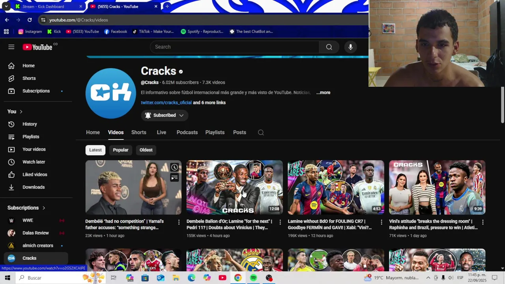Search within the Cracks channel
Screen dimensions: 505x284
[261, 133]
